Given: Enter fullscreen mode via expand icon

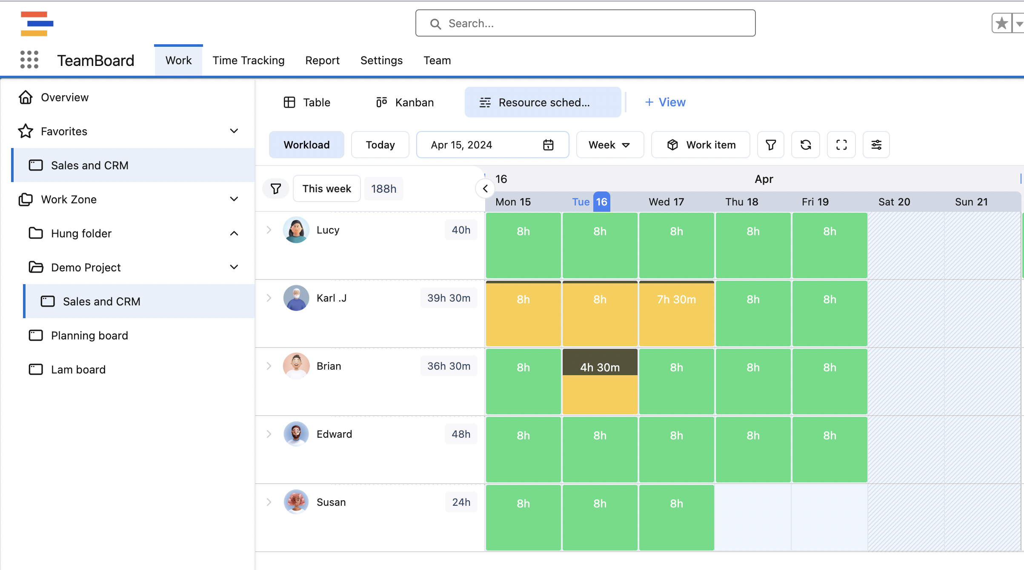Looking at the screenshot, I should (x=841, y=145).
